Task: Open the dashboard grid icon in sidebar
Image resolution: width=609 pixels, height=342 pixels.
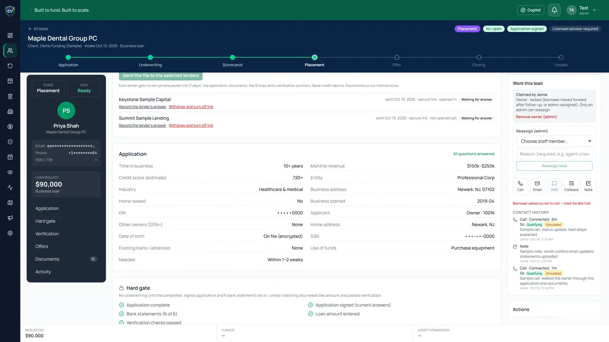Action: tap(10, 35)
